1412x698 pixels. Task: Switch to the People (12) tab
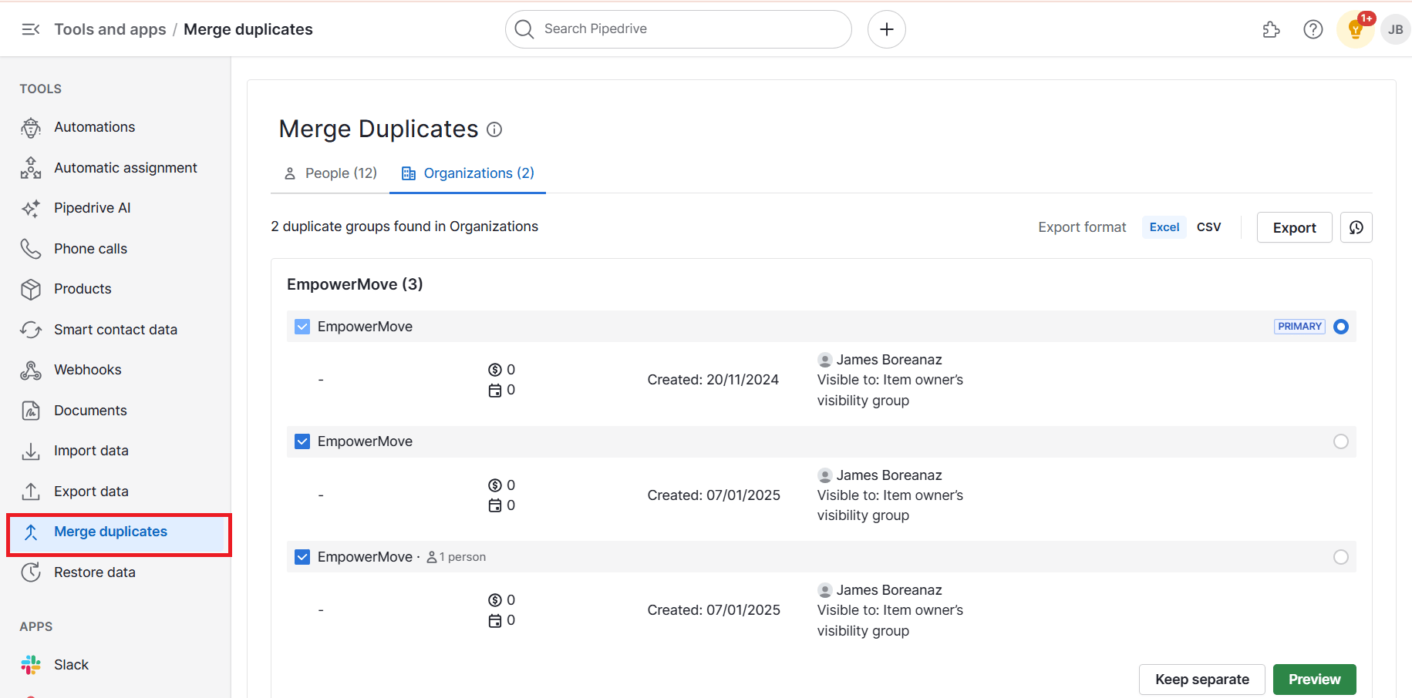[331, 173]
